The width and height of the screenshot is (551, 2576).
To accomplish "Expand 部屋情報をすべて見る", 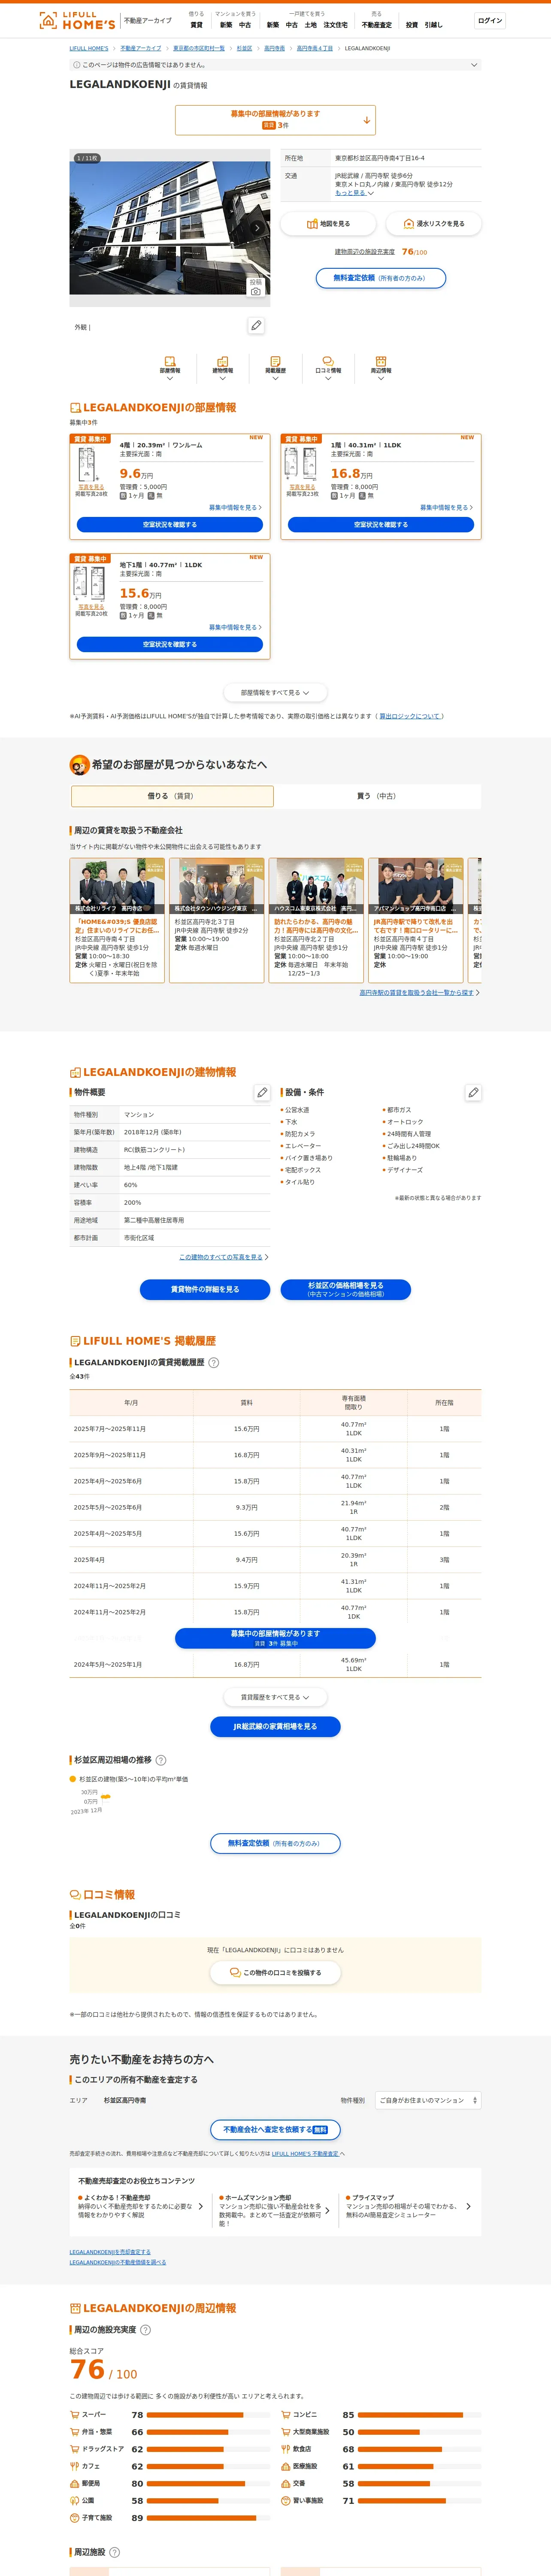I will pos(275,692).
